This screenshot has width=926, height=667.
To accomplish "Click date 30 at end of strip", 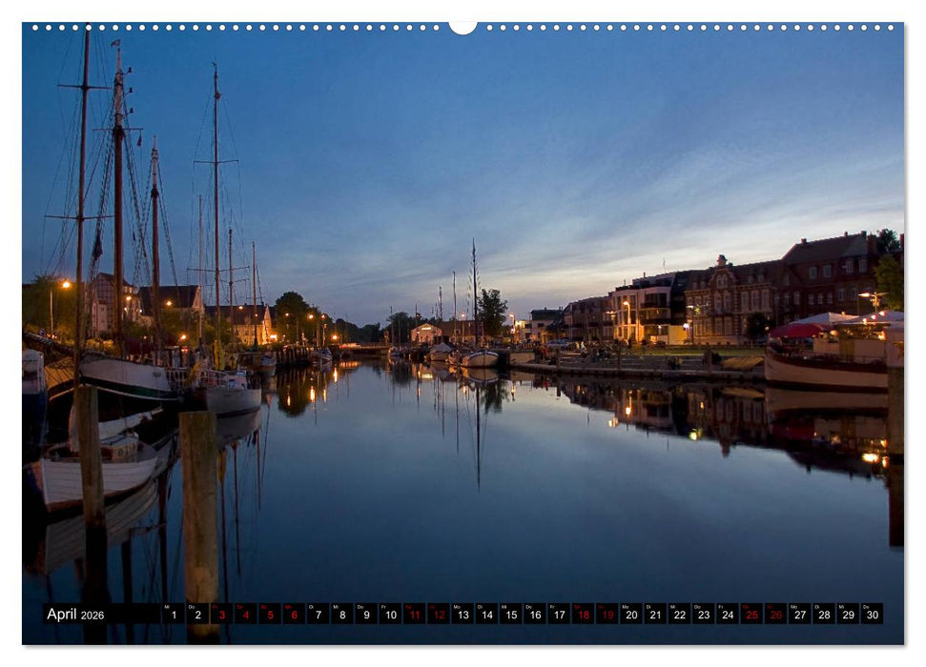I will [x=872, y=615].
